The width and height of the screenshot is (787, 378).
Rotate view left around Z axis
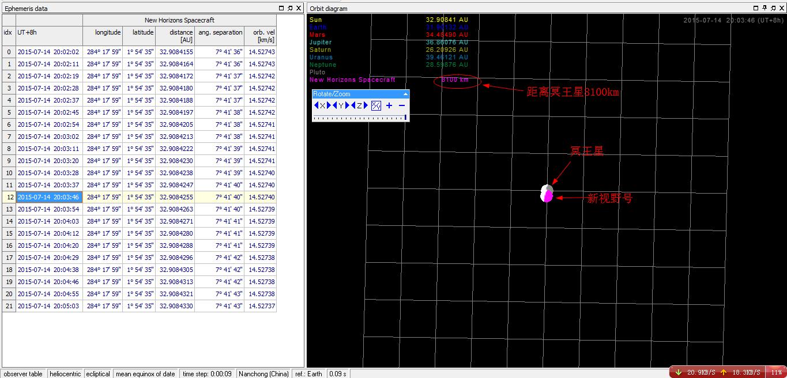point(353,105)
